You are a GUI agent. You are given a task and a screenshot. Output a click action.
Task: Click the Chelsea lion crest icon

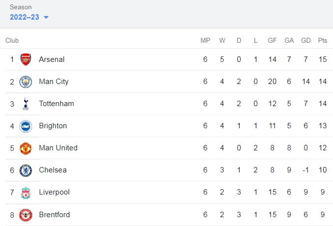tap(26, 170)
